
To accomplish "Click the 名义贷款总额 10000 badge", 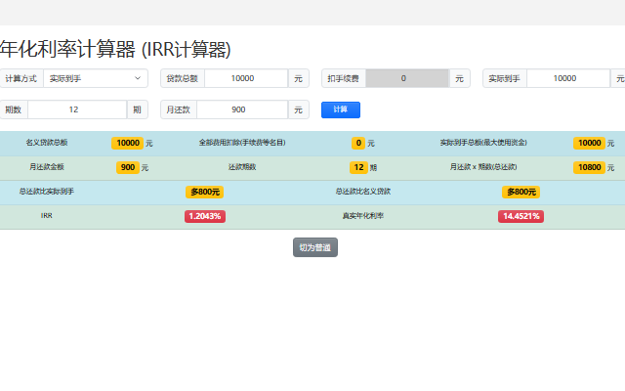I will click(128, 143).
